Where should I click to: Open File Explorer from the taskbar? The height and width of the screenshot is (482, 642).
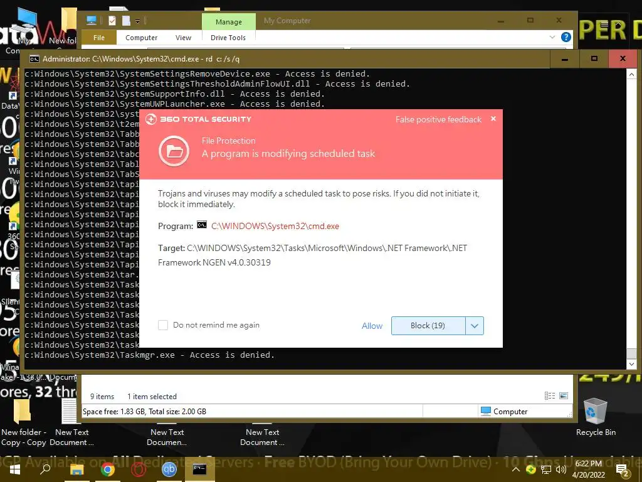tap(76, 469)
